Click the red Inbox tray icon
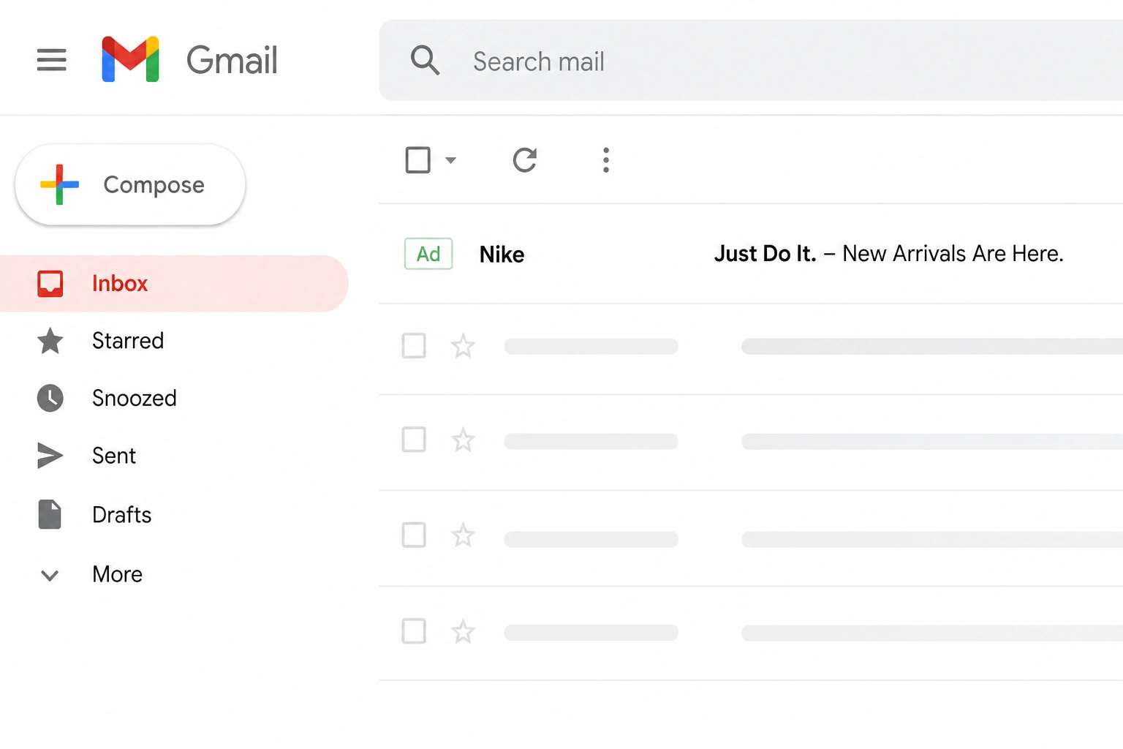 coord(50,284)
